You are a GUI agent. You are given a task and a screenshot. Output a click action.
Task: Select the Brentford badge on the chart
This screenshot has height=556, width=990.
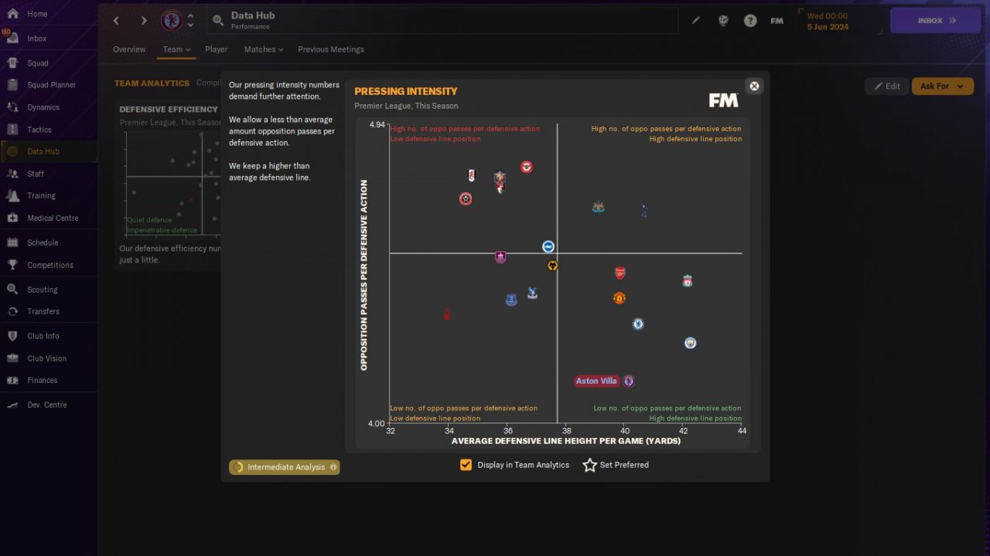click(527, 167)
